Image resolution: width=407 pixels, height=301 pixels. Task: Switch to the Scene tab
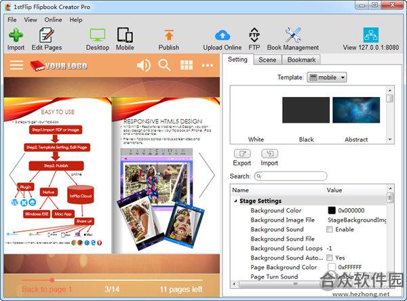click(x=267, y=60)
